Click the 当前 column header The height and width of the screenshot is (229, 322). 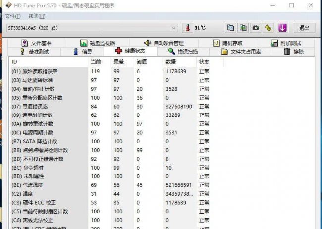point(100,62)
